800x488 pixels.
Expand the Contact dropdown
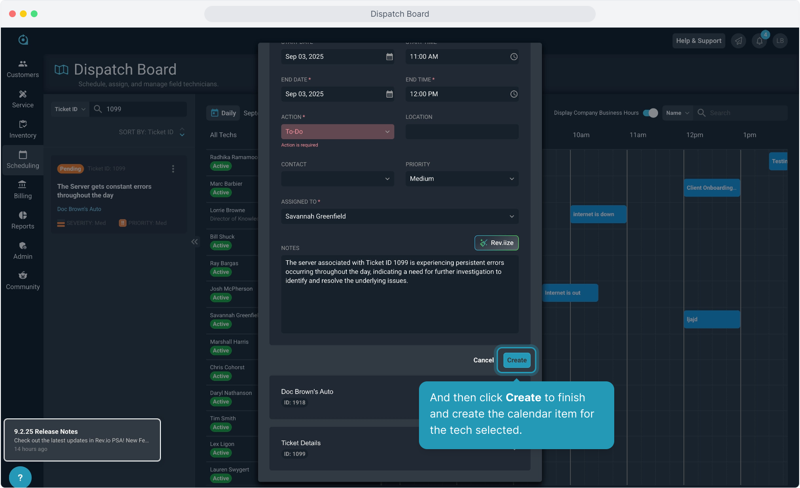pos(338,178)
